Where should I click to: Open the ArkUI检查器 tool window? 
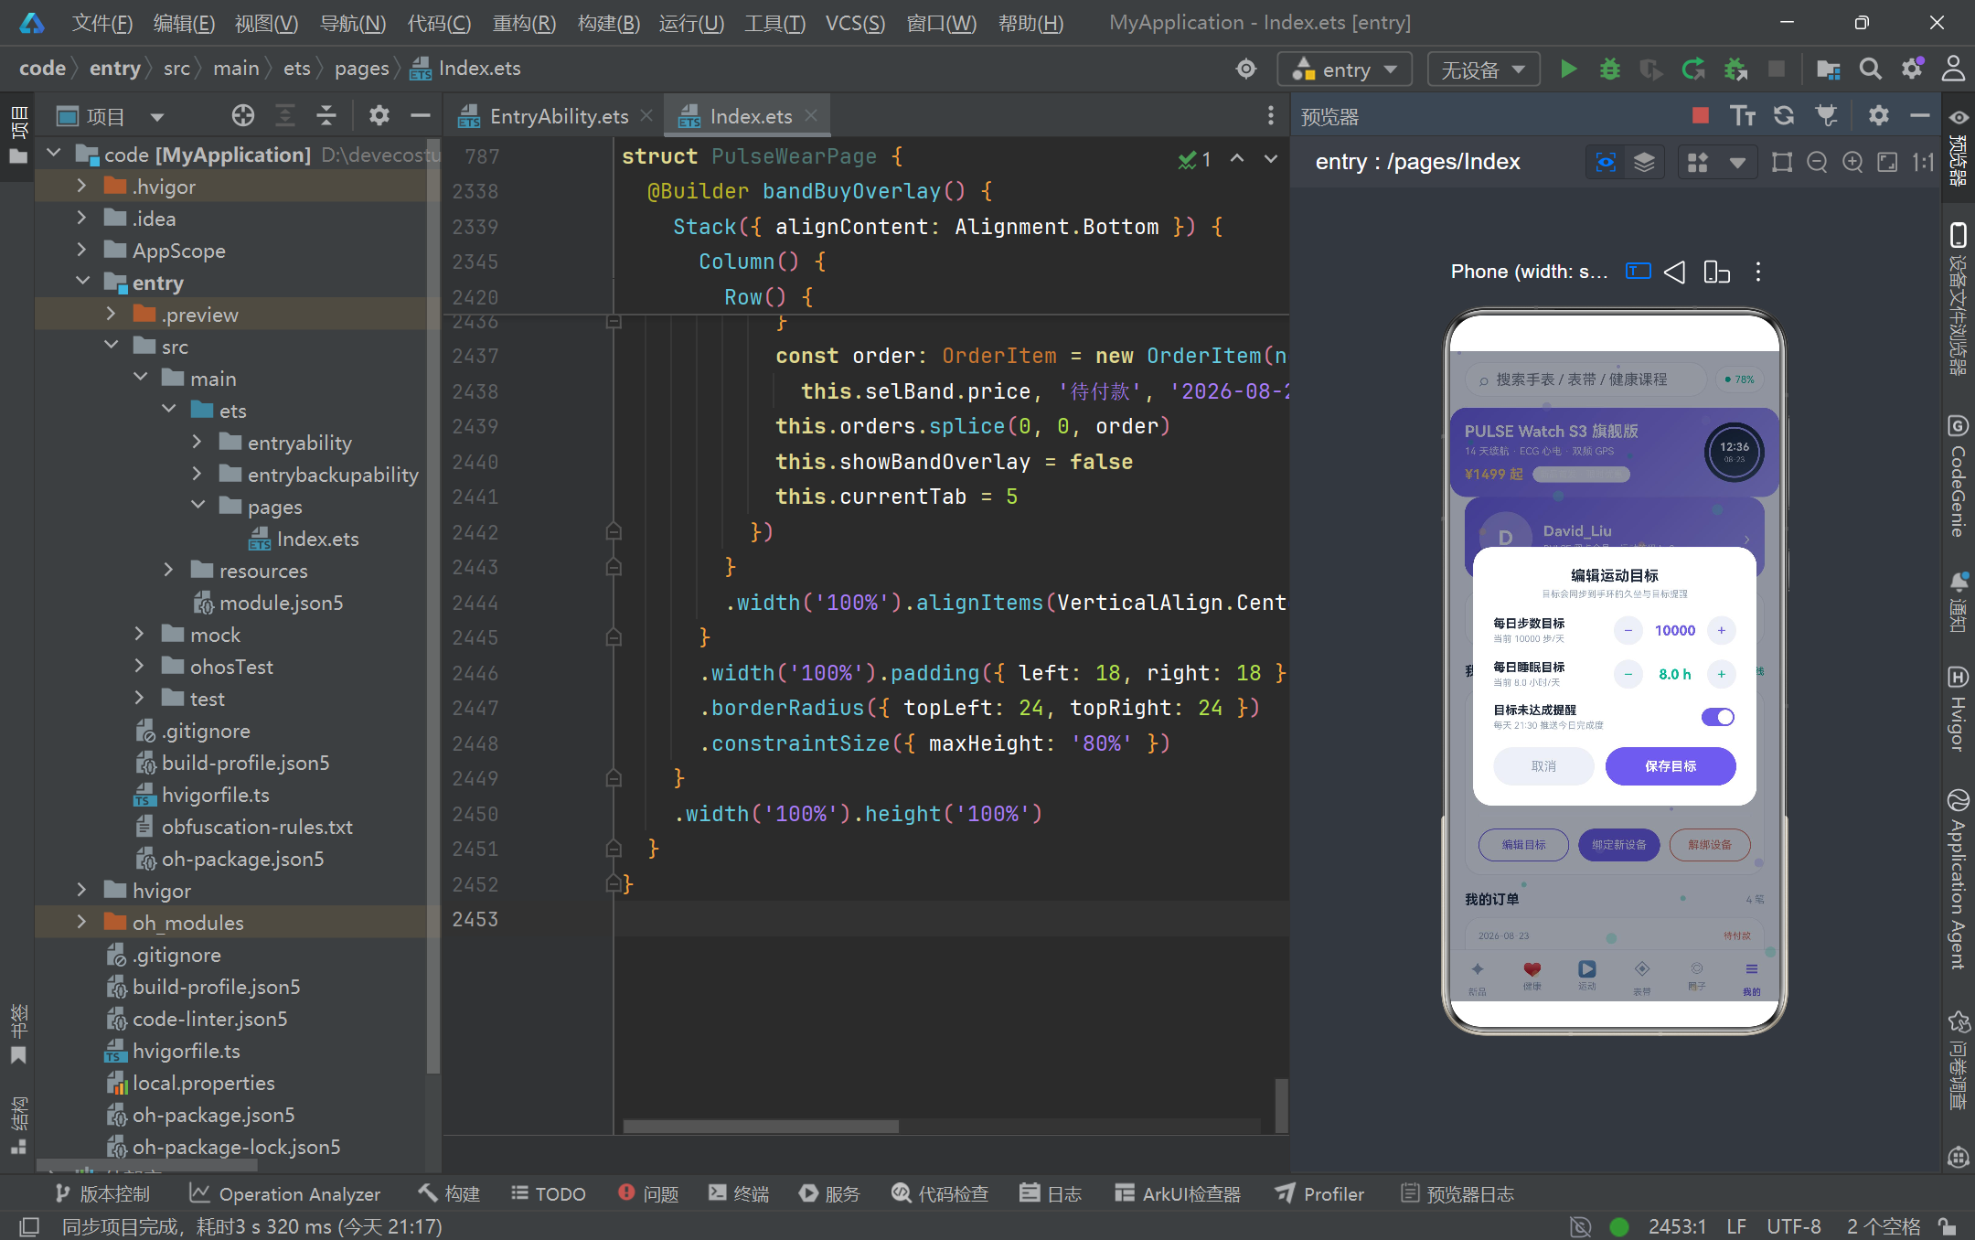[1178, 1193]
